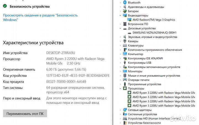
Task: Click the audio inputs and outputs speaker icon
Action: click(x=125, y=7)
